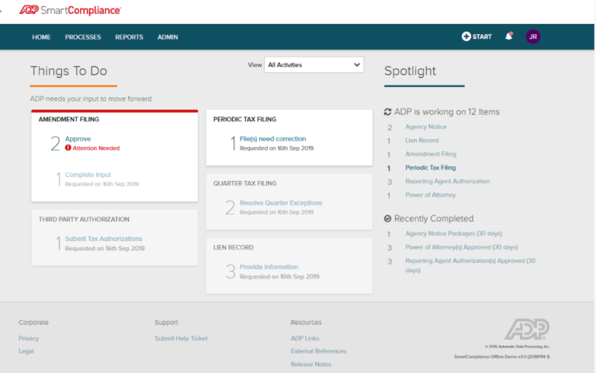The image size is (596, 373).
Task: Click the START button label
Action: [x=482, y=37]
